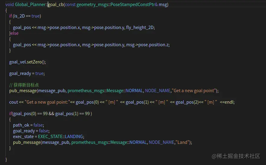Click the goal_cb function name

pos(56,5)
